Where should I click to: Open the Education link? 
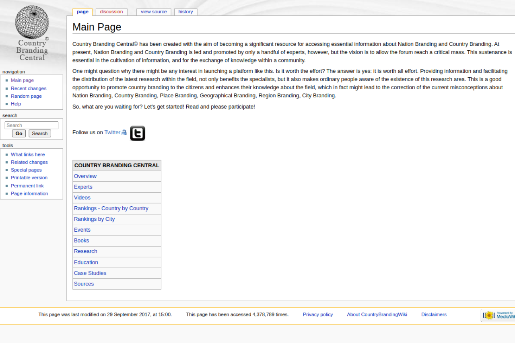[86, 262]
